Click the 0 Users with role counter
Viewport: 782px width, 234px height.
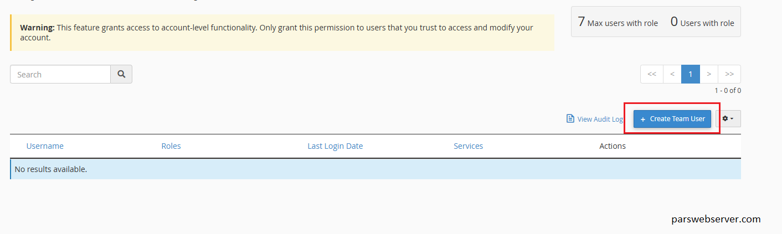(702, 22)
